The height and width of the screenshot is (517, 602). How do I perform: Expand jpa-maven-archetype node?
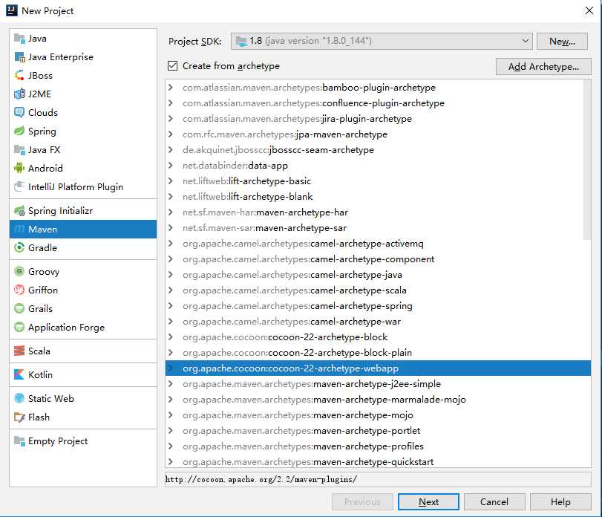tap(171, 134)
